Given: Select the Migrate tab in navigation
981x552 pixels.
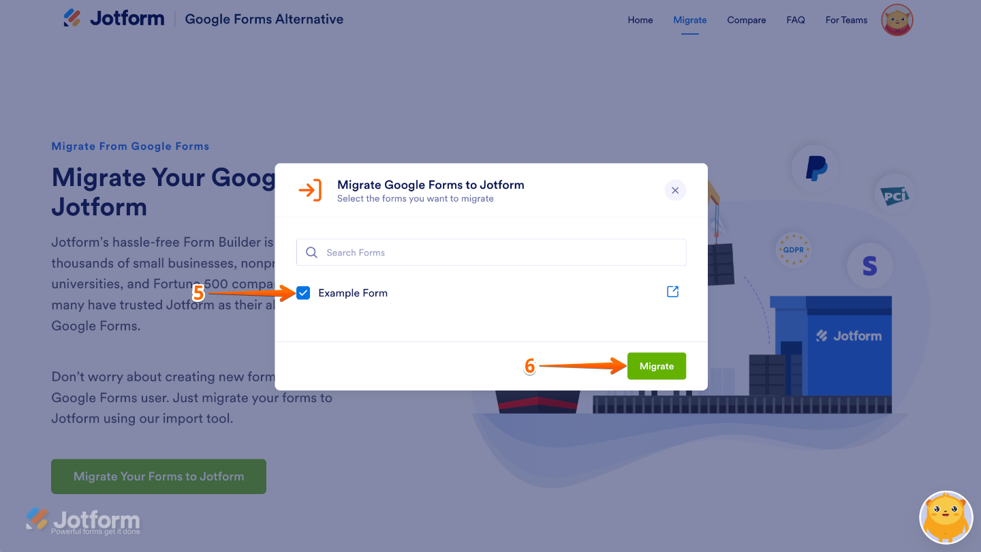Looking at the screenshot, I should tap(689, 20).
